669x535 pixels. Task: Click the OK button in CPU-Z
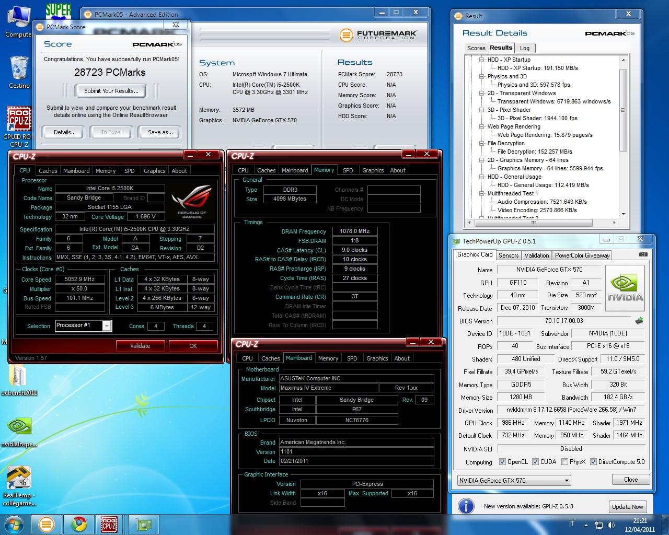click(193, 346)
